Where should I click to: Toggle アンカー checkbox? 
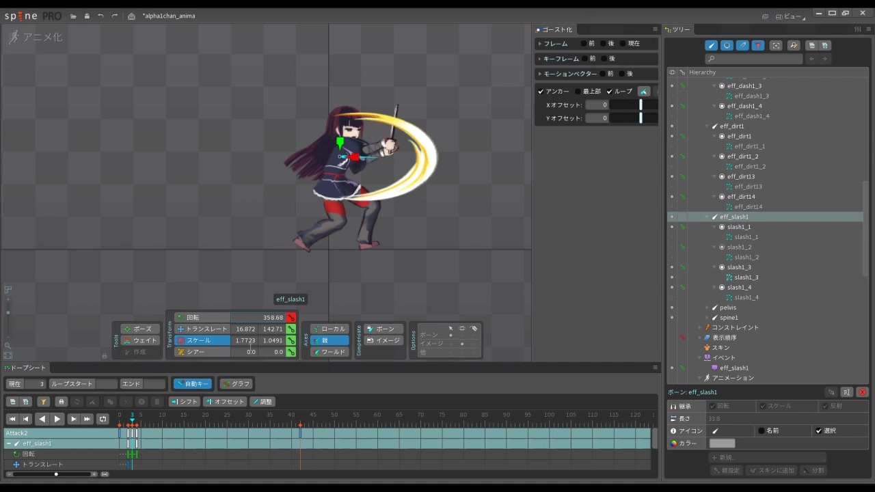tap(541, 92)
